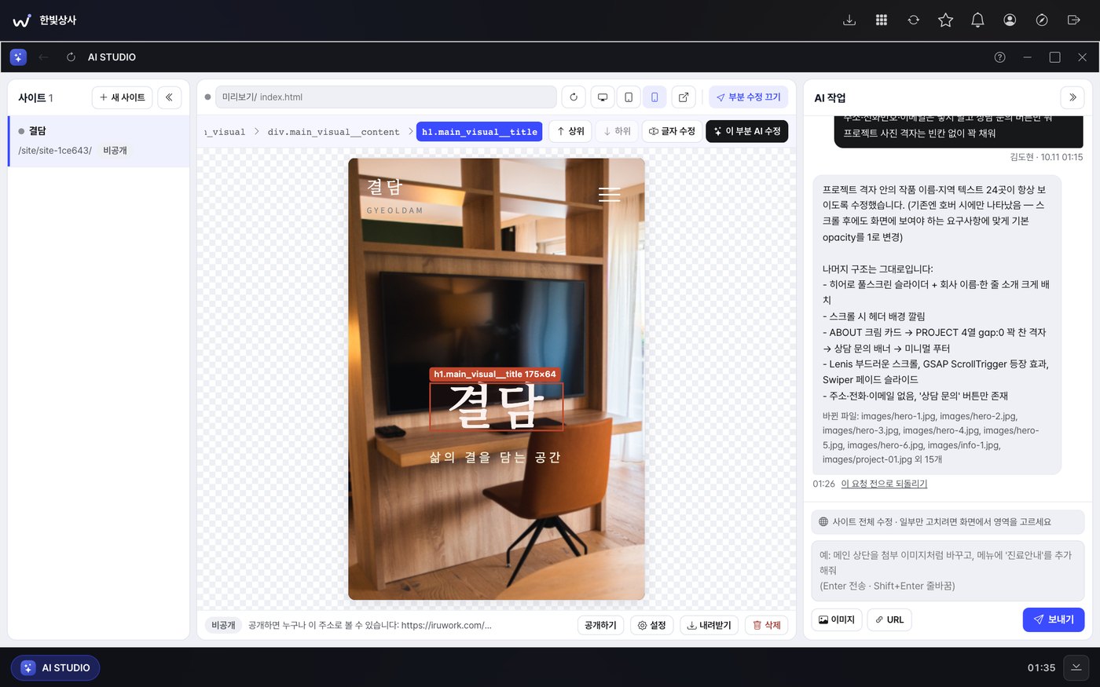Turn off partial edit mode
Viewport: 1100px width, 687px height.
tap(749, 97)
